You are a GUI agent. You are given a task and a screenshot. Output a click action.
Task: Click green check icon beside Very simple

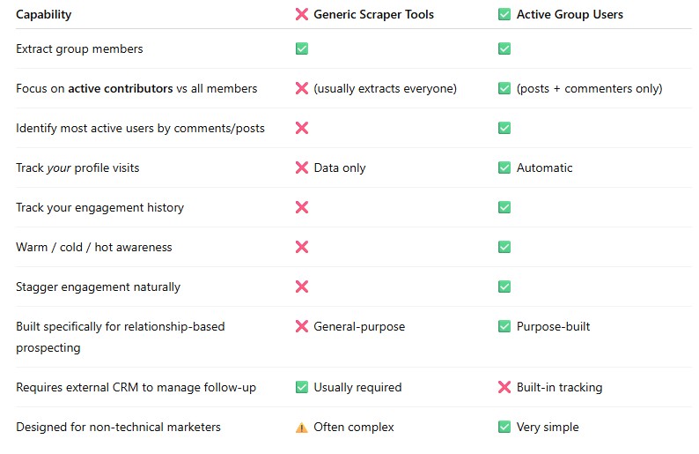[x=504, y=428]
